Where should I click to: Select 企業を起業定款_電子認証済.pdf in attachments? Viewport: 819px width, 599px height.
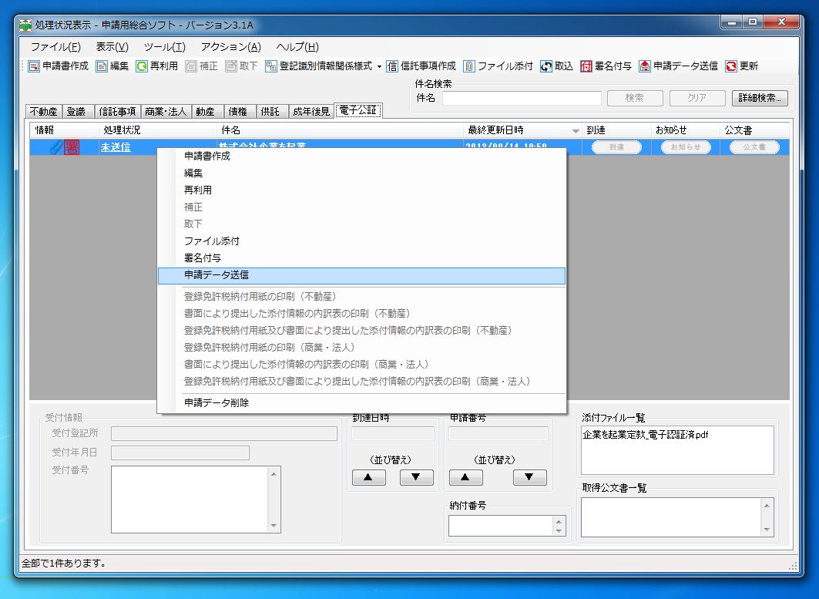tap(646, 435)
